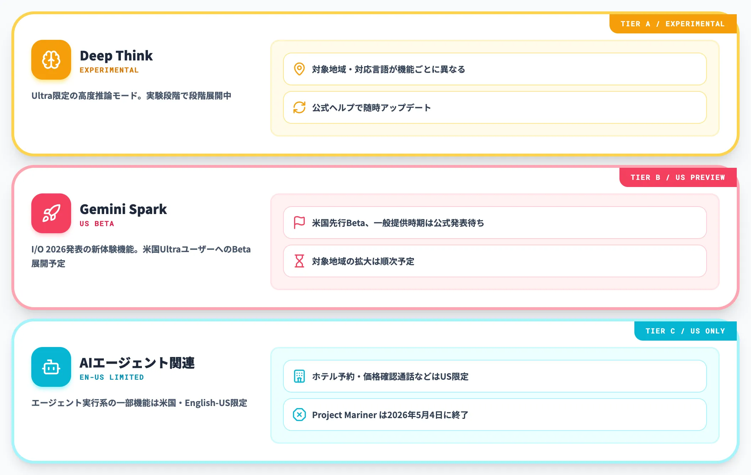Click text 対象地域・対応言語が機能ごとに異なる

[x=389, y=69]
